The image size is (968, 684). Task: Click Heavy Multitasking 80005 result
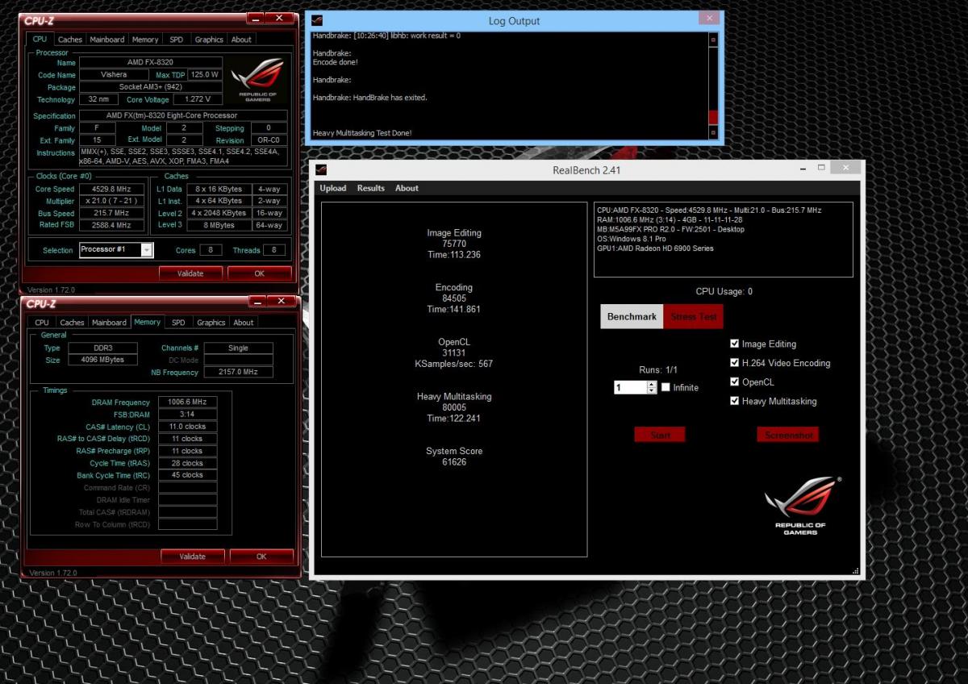tap(454, 407)
